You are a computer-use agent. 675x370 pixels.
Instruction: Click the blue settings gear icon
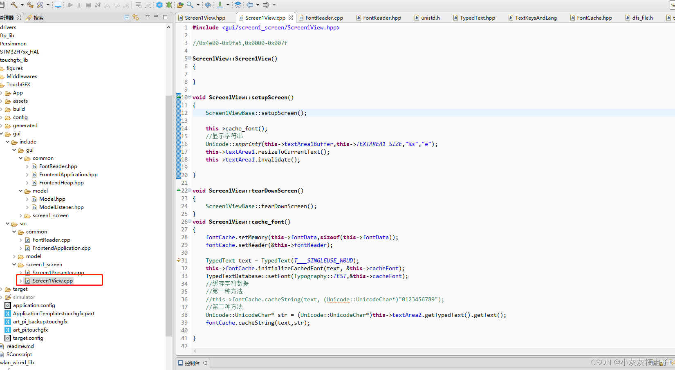(x=160, y=5)
